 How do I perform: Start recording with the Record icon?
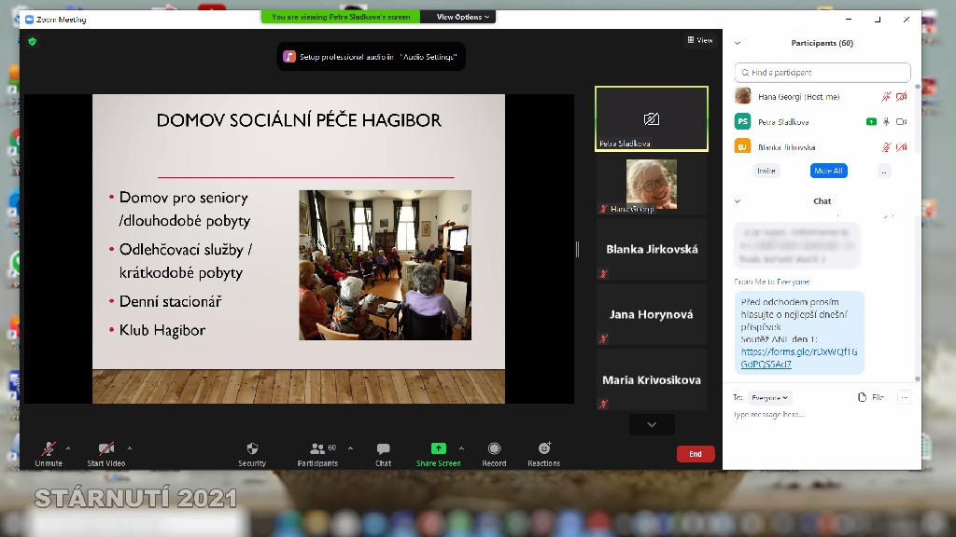click(x=494, y=449)
